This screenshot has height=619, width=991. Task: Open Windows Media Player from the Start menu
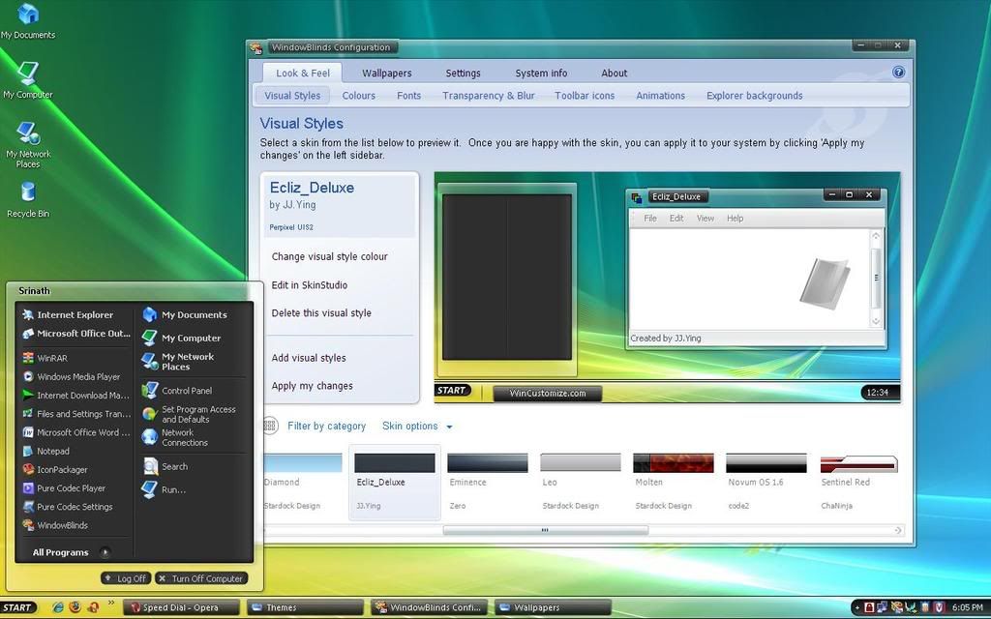tap(77, 377)
